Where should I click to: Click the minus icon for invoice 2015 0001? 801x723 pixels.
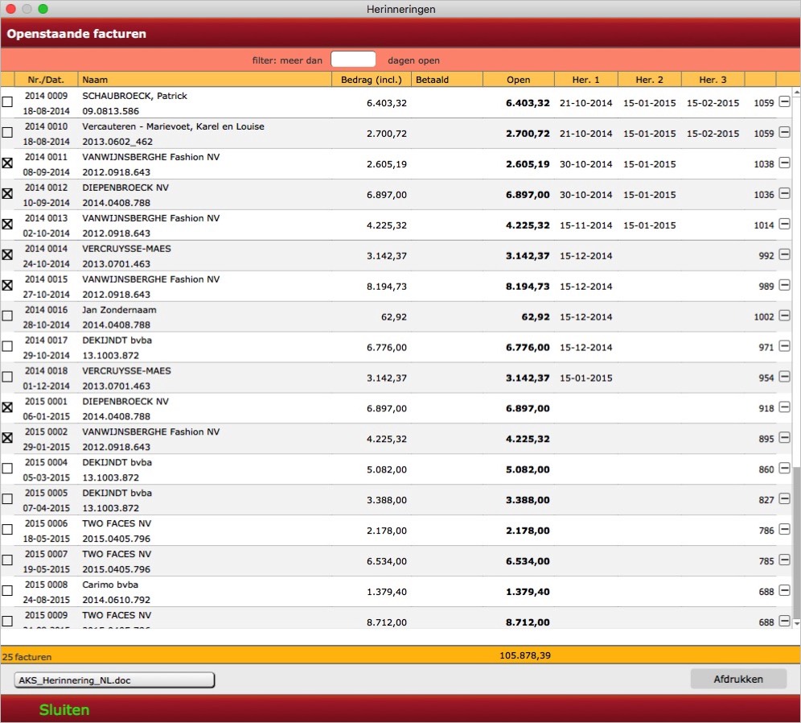[784, 407]
